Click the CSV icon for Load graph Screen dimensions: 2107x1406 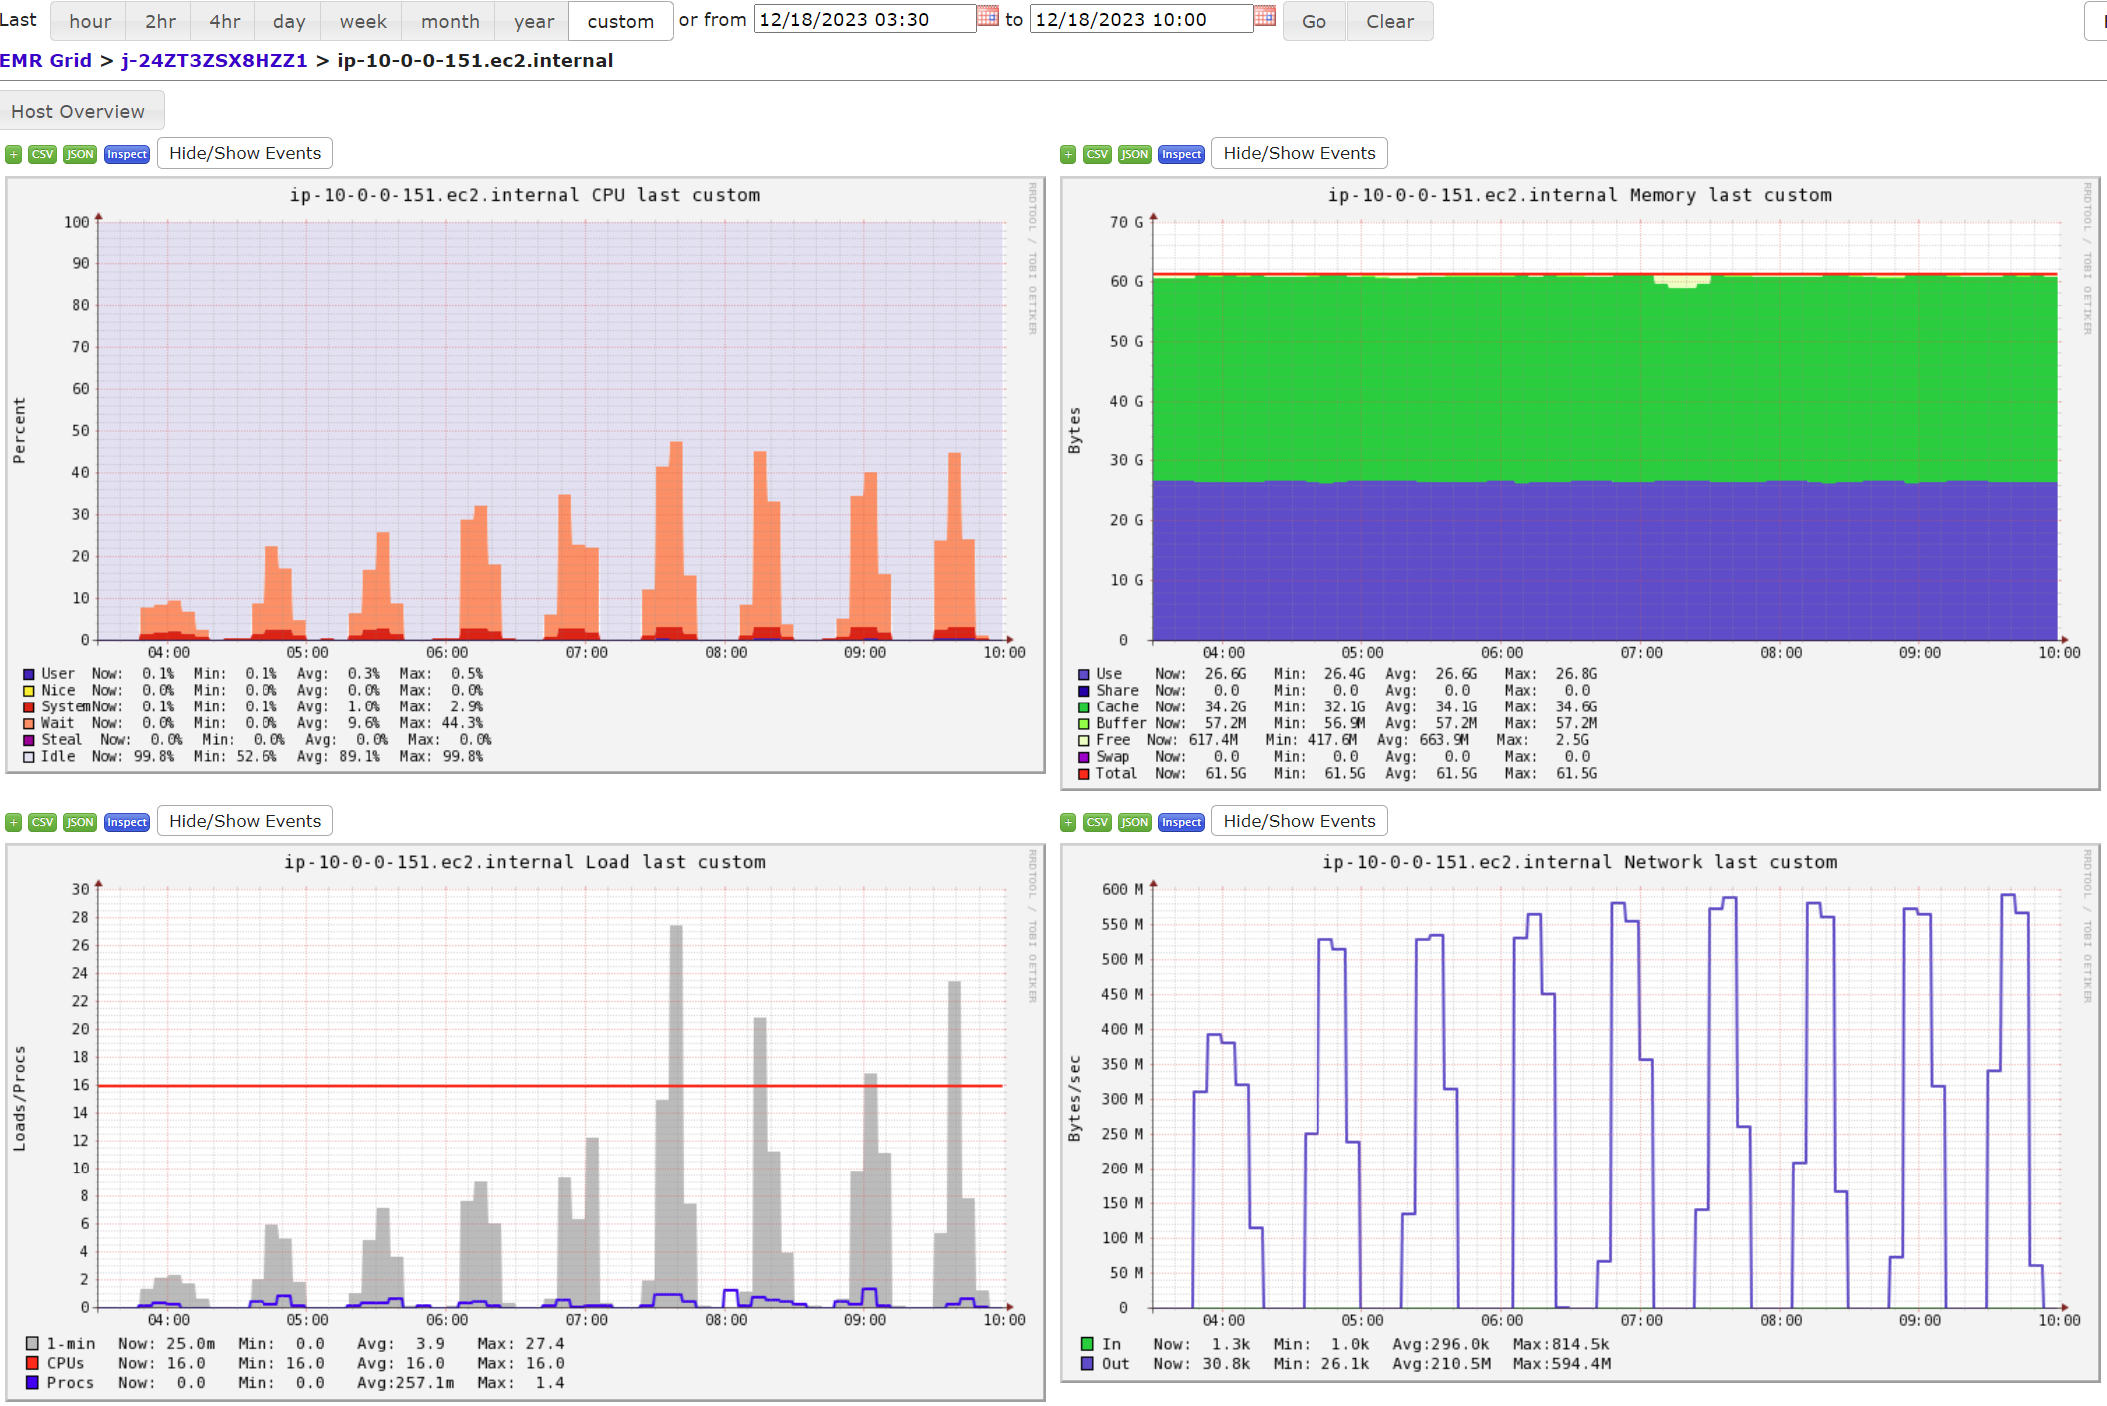42,822
